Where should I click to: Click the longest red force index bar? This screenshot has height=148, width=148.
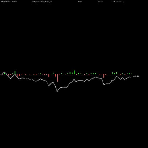click(57, 78)
